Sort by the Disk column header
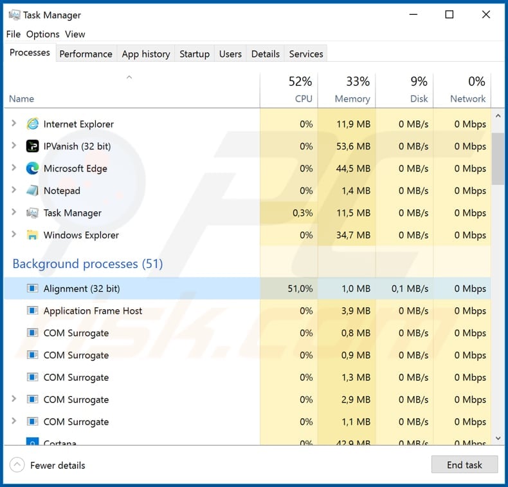Image resolution: width=508 pixels, height=487 pixels. pos(404,91)
